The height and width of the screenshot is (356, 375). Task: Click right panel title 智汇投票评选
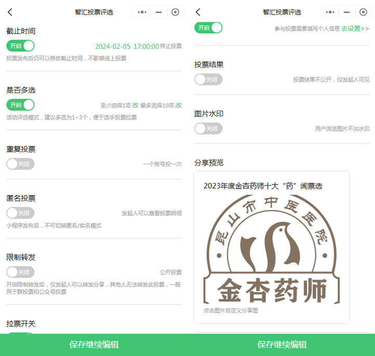pos(282,12)
